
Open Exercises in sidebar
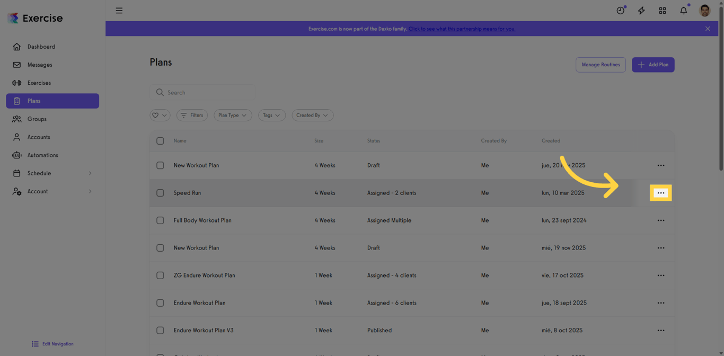(52, 83)
